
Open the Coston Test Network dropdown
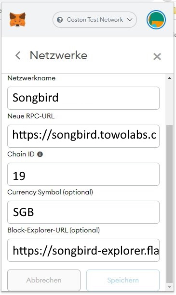[95, 20]
